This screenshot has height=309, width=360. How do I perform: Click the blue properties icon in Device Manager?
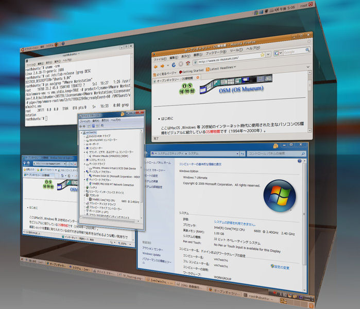tap(93, 126)
